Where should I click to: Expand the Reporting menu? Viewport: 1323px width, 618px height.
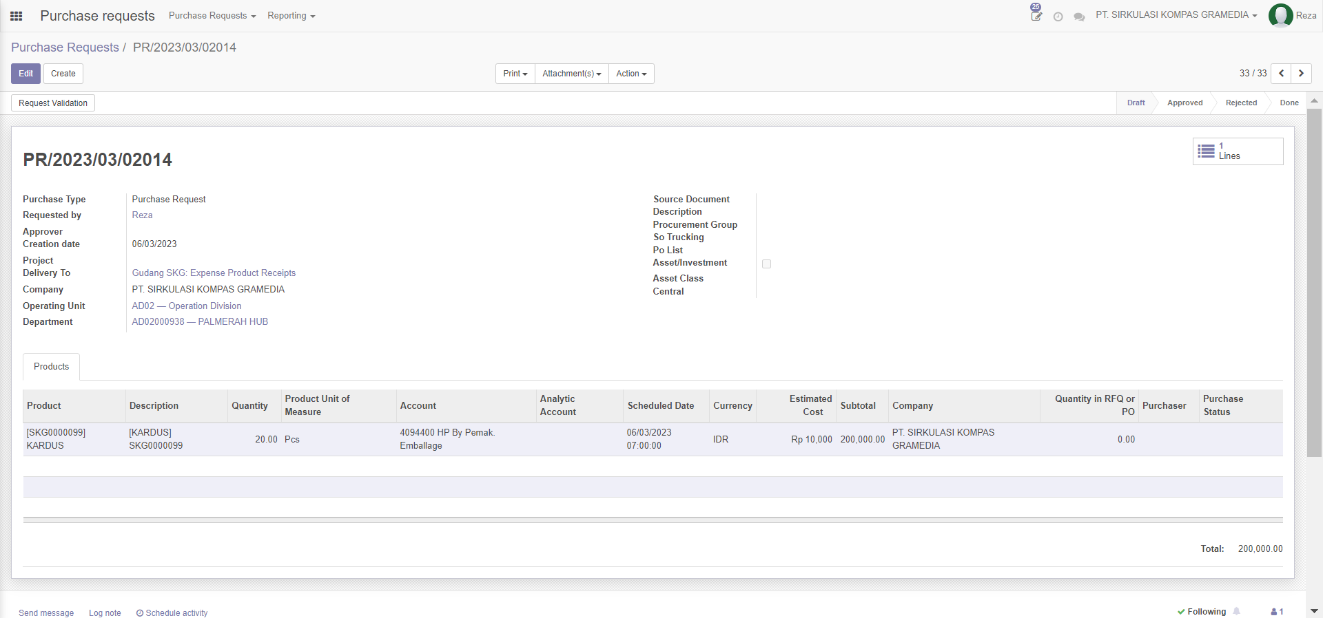tap(291, 16)
